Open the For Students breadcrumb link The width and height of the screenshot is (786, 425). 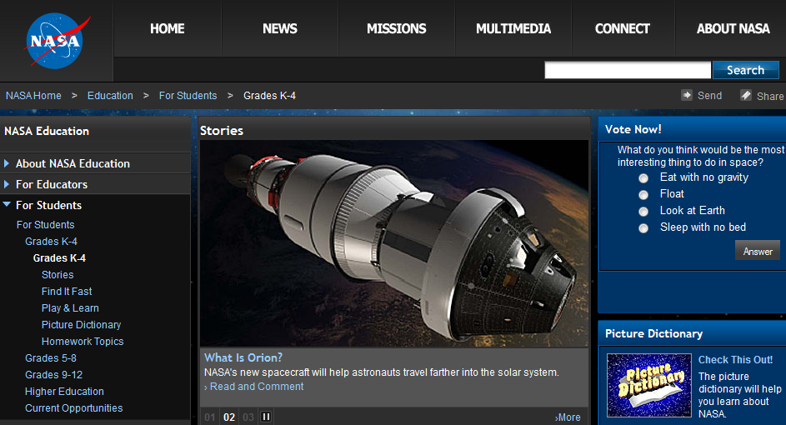pyautogui.click(x=188, y=95)
